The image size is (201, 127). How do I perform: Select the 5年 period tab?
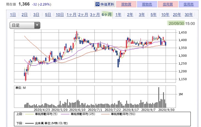[154, 15]
